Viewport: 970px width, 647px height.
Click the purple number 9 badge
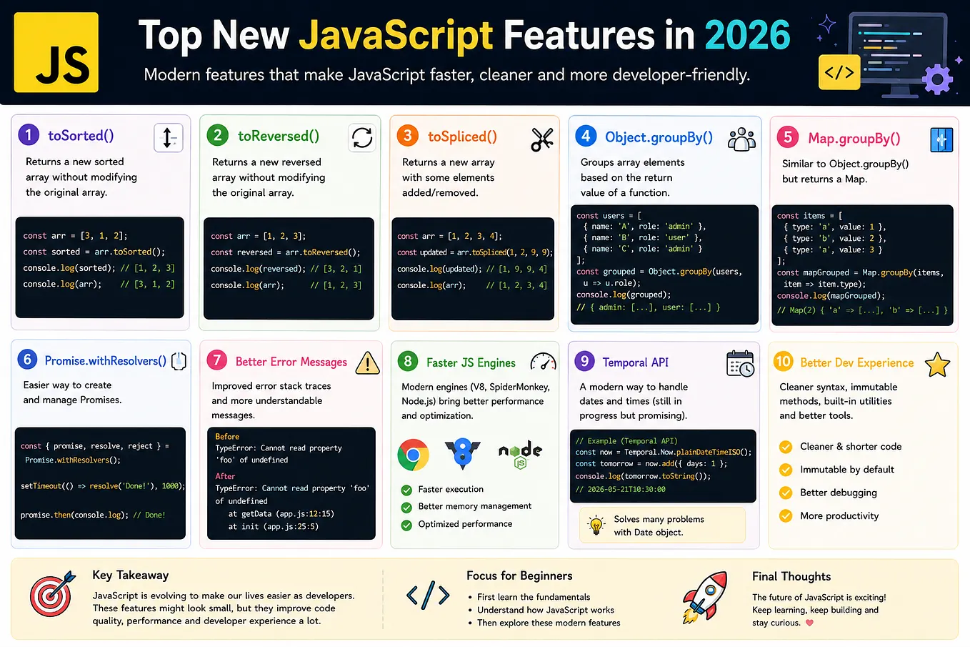point(584,361)
